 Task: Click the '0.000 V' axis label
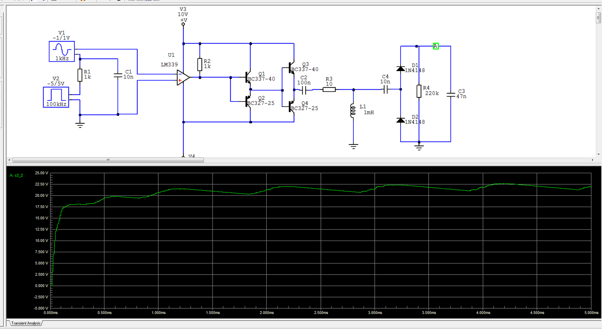42,286
